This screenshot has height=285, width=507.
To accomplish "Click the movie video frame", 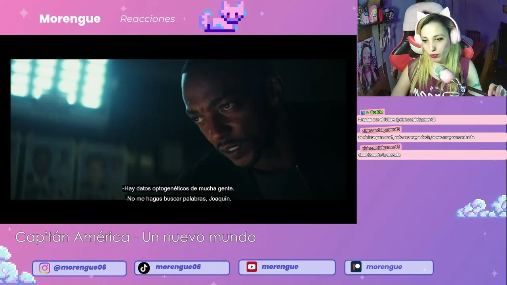I will (x=178, y=129).
